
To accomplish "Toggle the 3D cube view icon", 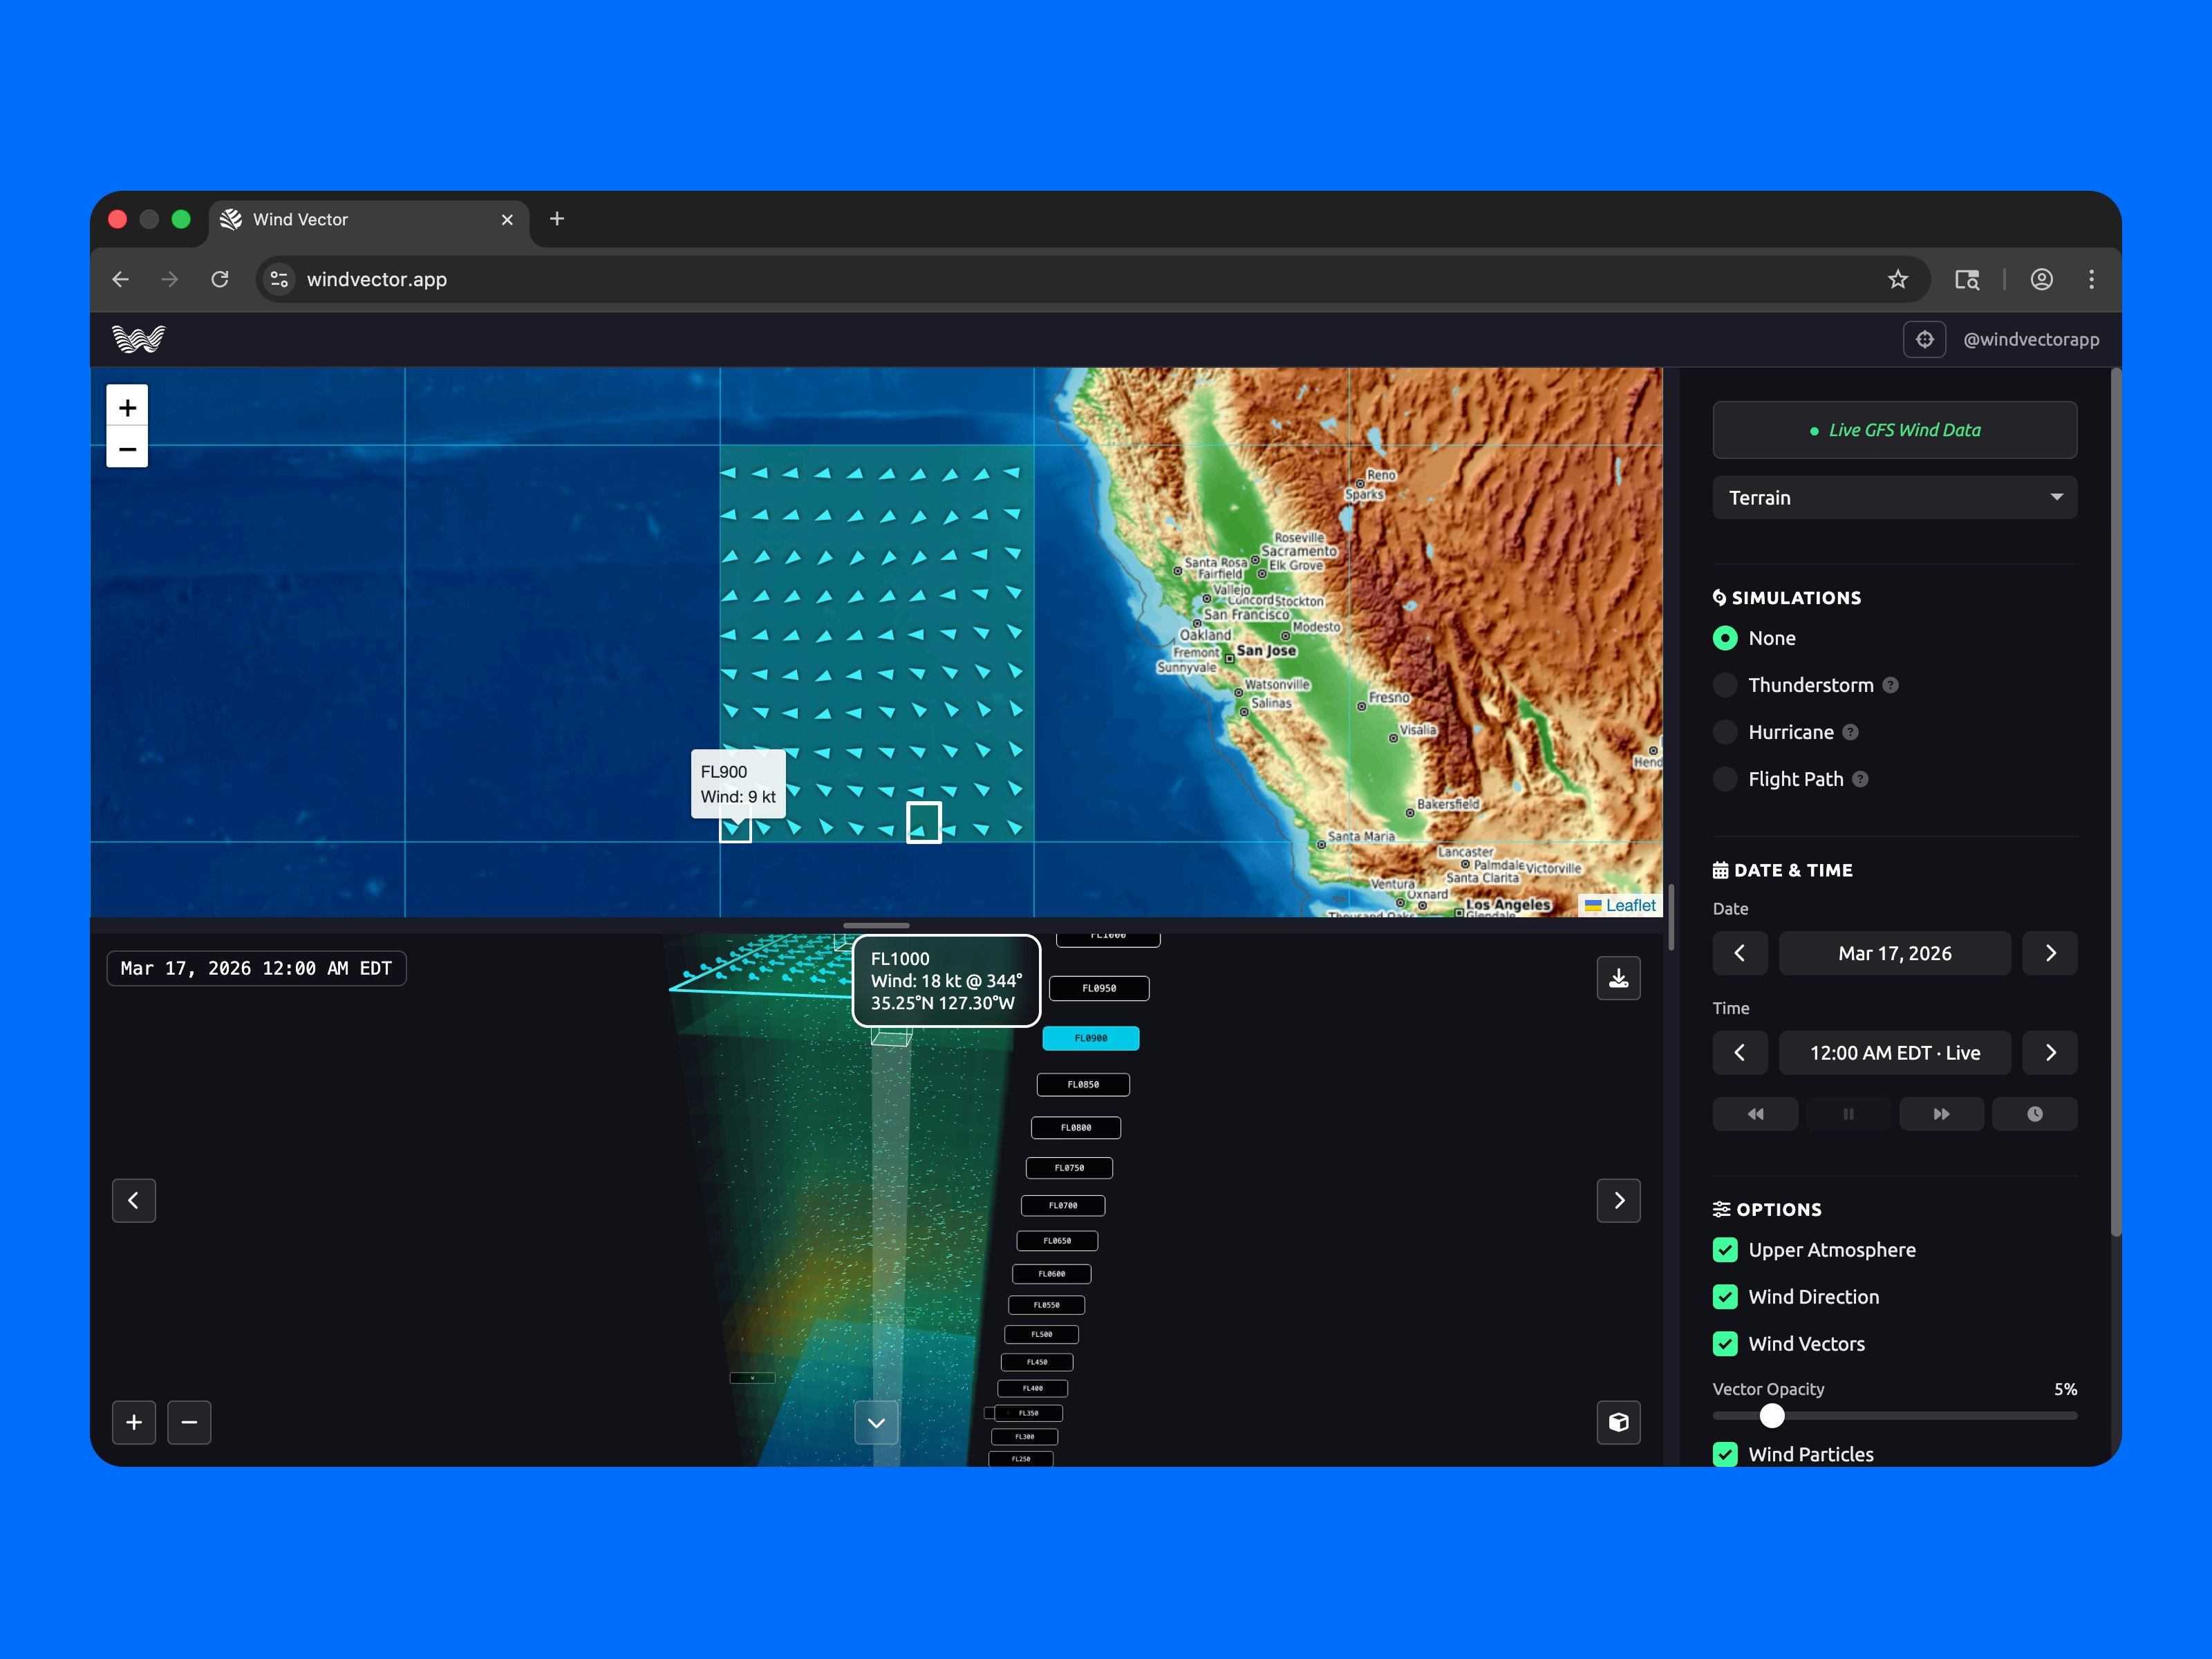I will tap(1618, 1422).
